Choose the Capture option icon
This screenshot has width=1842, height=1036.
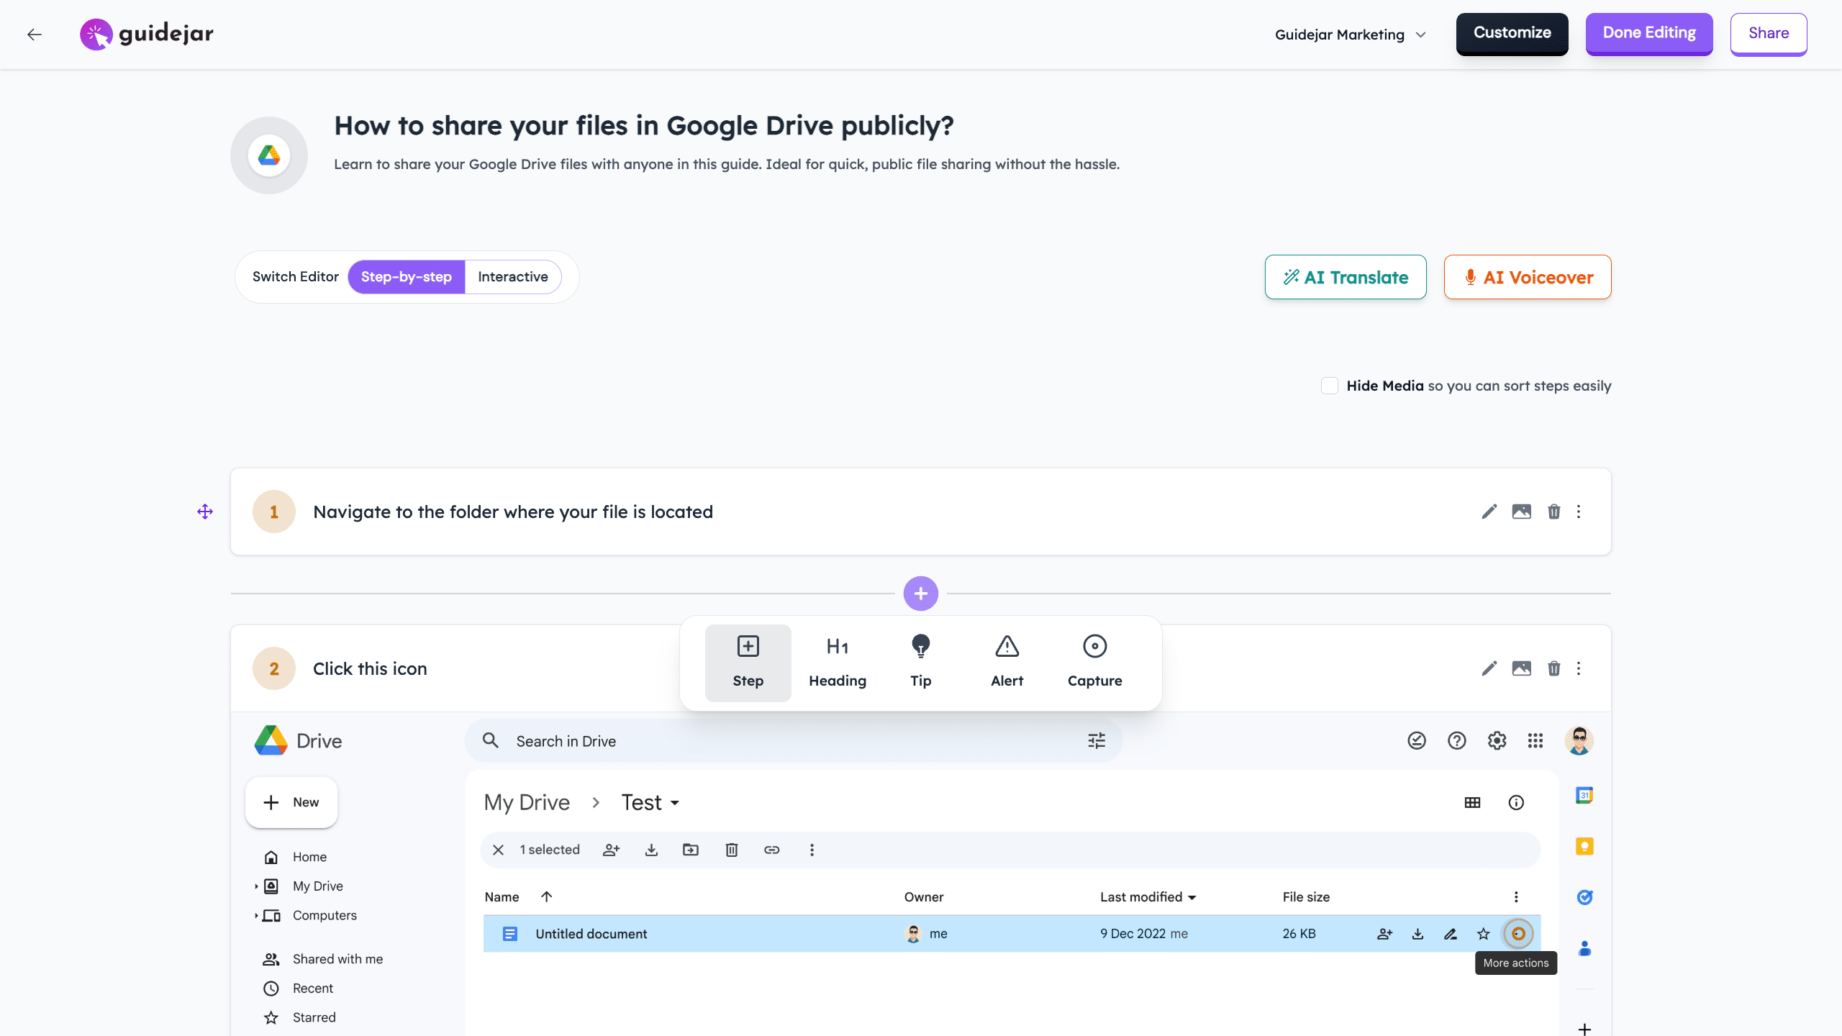click(1094, 663)
